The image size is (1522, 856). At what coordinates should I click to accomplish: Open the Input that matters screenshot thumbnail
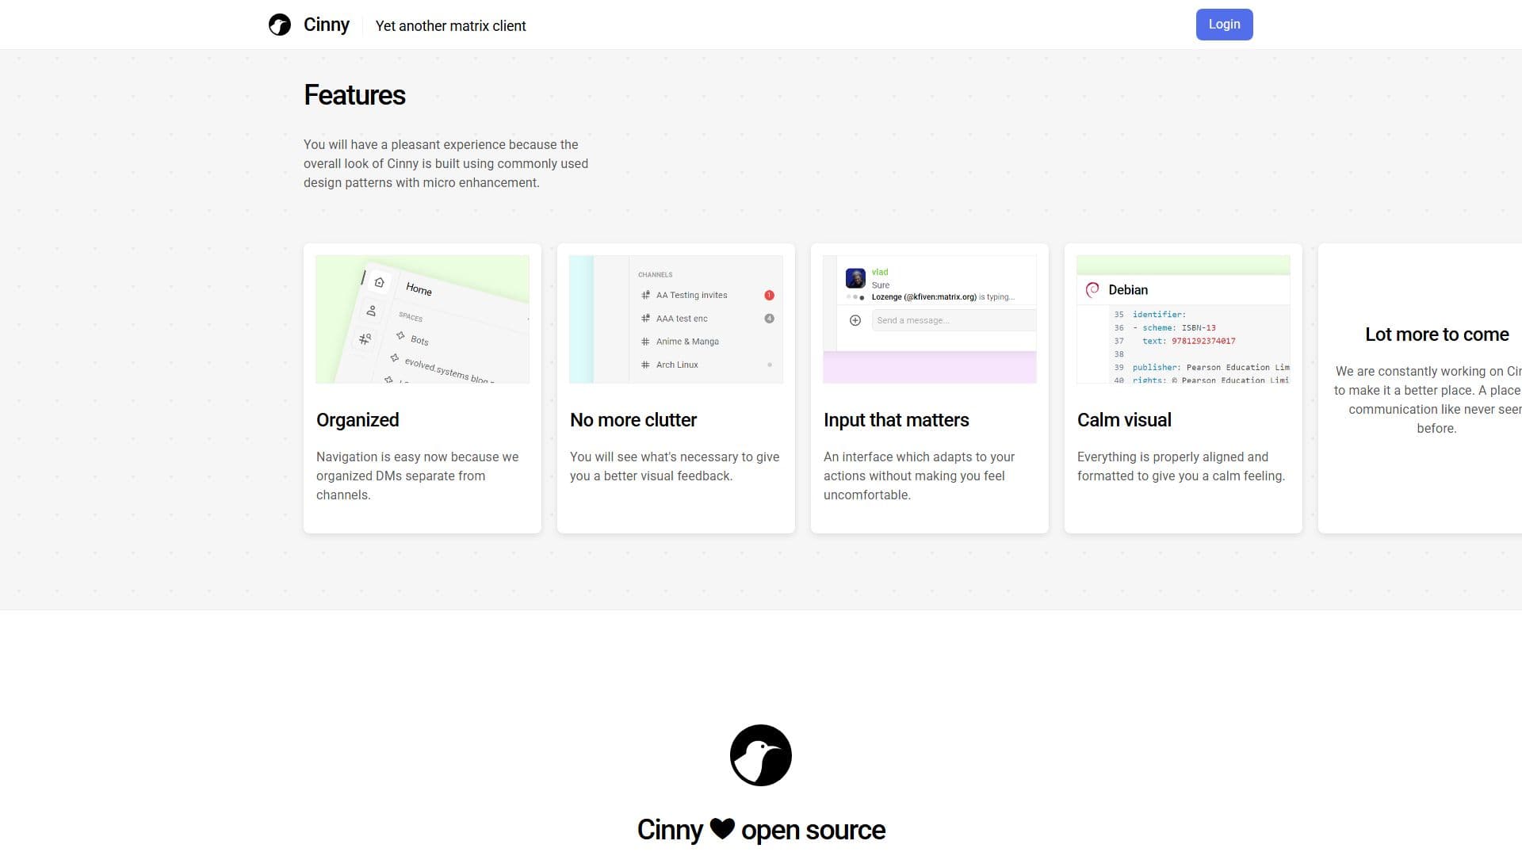930,319
